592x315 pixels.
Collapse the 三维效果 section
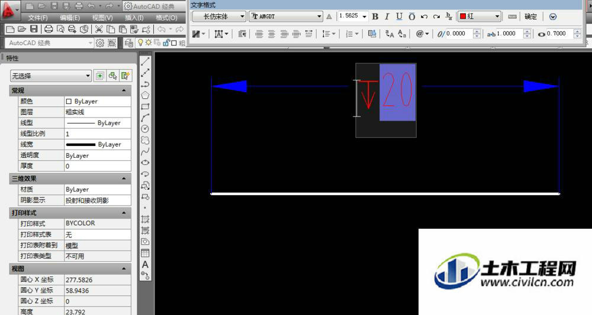coord(124,178)
